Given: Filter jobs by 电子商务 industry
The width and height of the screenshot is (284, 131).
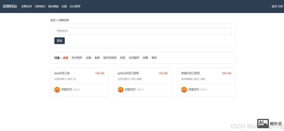Looking at the screenshot, I should click(77, 58).
